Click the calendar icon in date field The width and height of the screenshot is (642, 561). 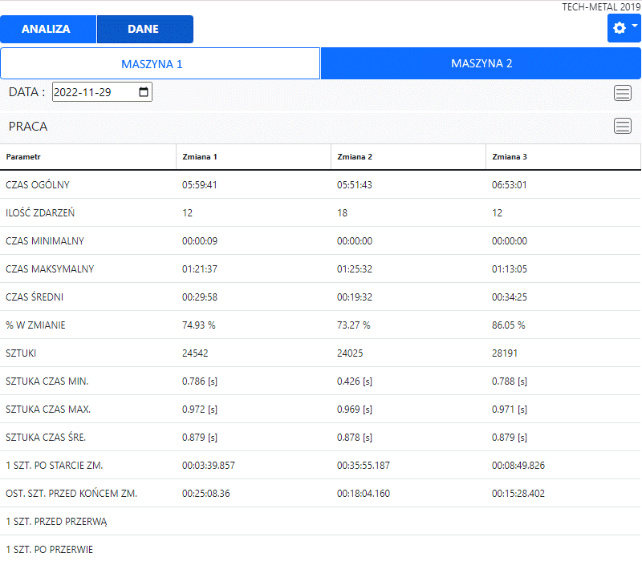144,92
